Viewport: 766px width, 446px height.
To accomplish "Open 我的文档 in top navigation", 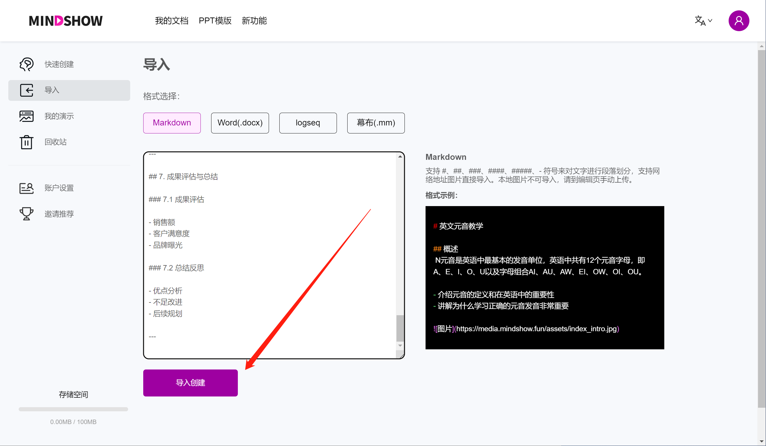I will (x=171, y=21).
